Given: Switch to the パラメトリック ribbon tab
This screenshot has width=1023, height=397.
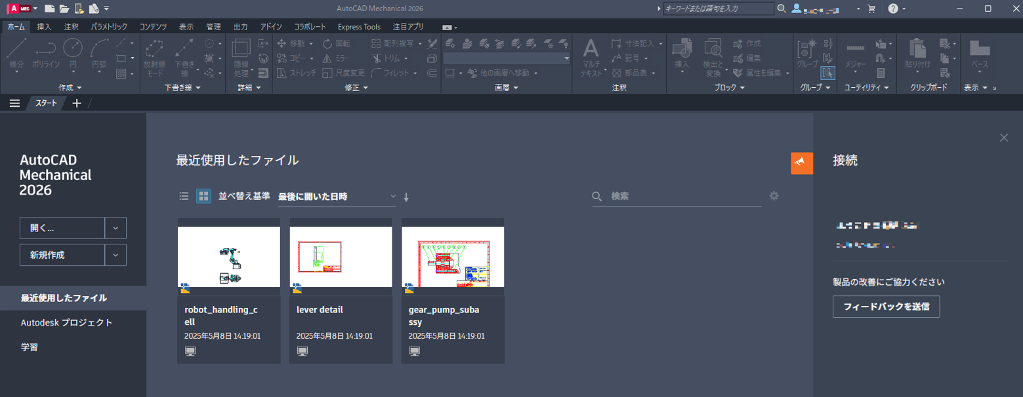Looking at the screenshot, I should 110,27.
